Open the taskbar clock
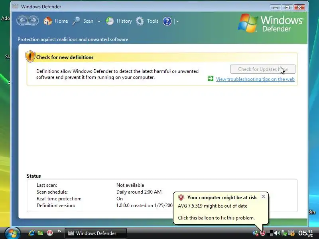Image resolution: width=319 pixels, height=239 pixels. (305, 233)
